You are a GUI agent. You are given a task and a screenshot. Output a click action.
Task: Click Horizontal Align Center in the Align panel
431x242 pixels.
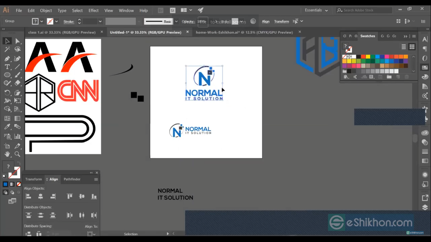pyautogui.click(x=40, y=196)
